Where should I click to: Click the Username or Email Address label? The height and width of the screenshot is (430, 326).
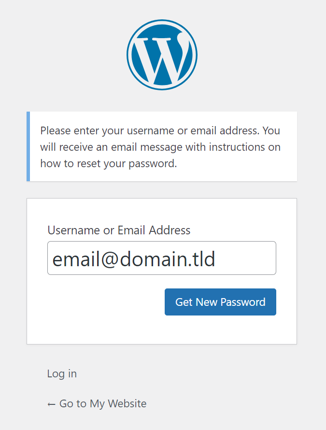click(119, 230)
